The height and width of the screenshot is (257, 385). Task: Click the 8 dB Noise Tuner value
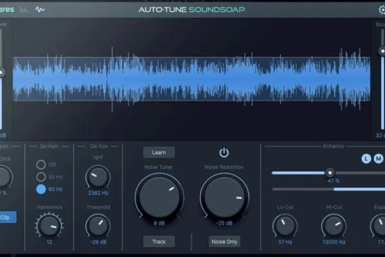click(x=159, y=223)
